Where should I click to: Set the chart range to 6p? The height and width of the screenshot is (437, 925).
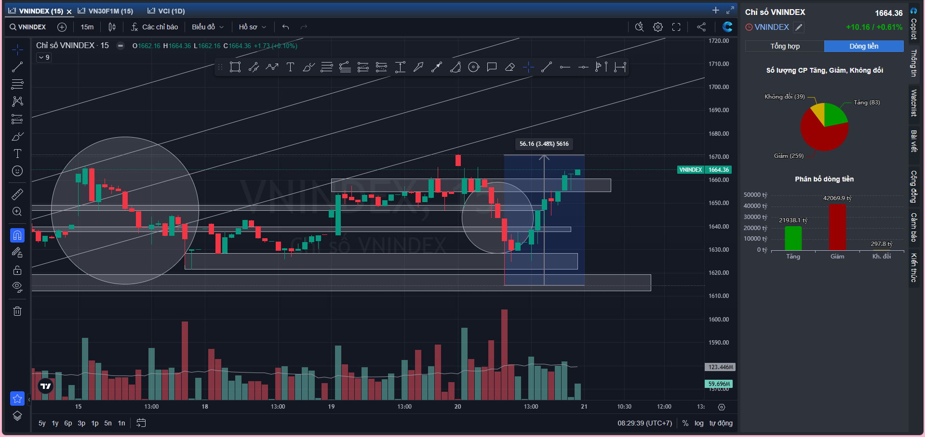tap(68, 423)
